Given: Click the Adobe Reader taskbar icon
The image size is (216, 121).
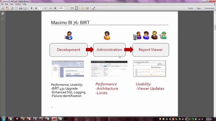Looking at the screenshot, I should coord(54,119).
